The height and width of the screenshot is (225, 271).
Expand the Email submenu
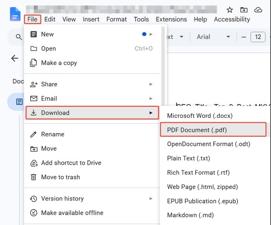point(92,99)
